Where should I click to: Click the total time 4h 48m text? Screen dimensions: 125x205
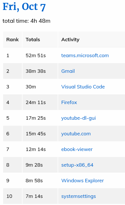26,21
